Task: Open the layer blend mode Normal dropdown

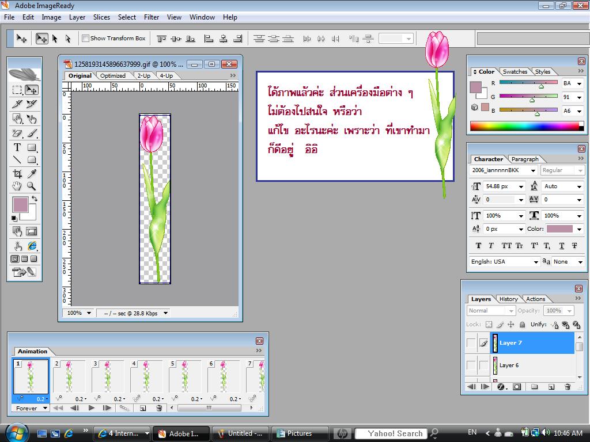Action: tap(491, 311)
